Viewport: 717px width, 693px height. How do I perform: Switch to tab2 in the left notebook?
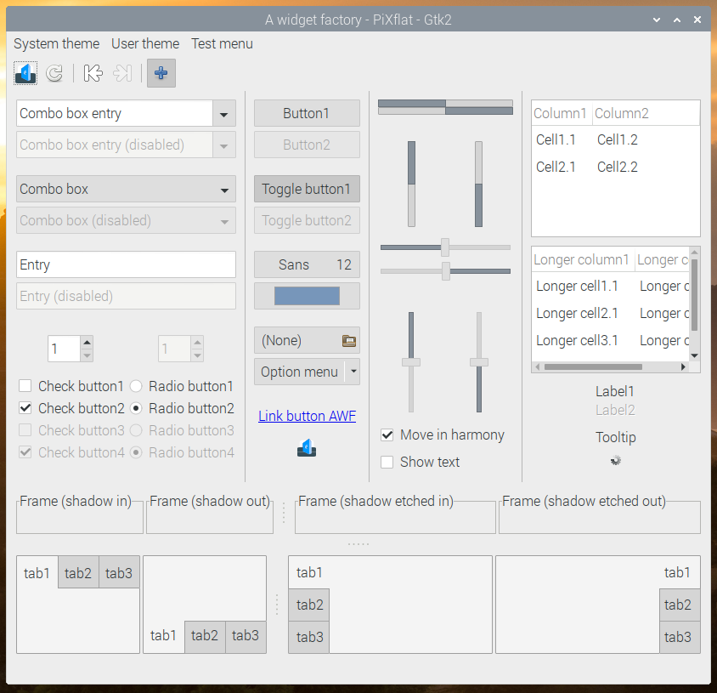(x=77, y=572)
